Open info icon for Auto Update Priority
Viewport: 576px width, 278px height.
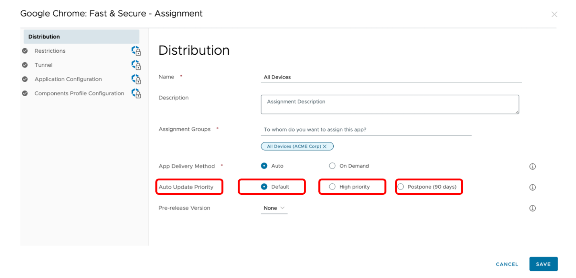coord(533,187)
